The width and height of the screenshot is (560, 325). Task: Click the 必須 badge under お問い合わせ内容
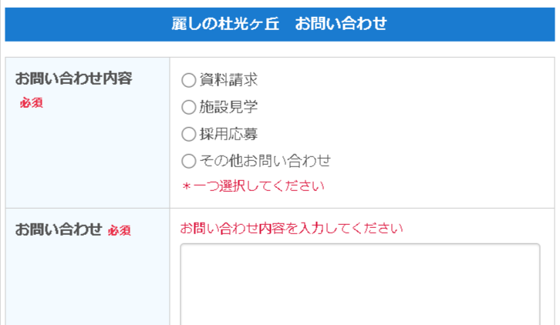[x=32, y=103]
